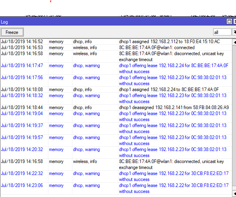Select the 14:20:32 dhcp warning entry
The width and height of the screenshot is (236, 197).
tap(116, 153)
